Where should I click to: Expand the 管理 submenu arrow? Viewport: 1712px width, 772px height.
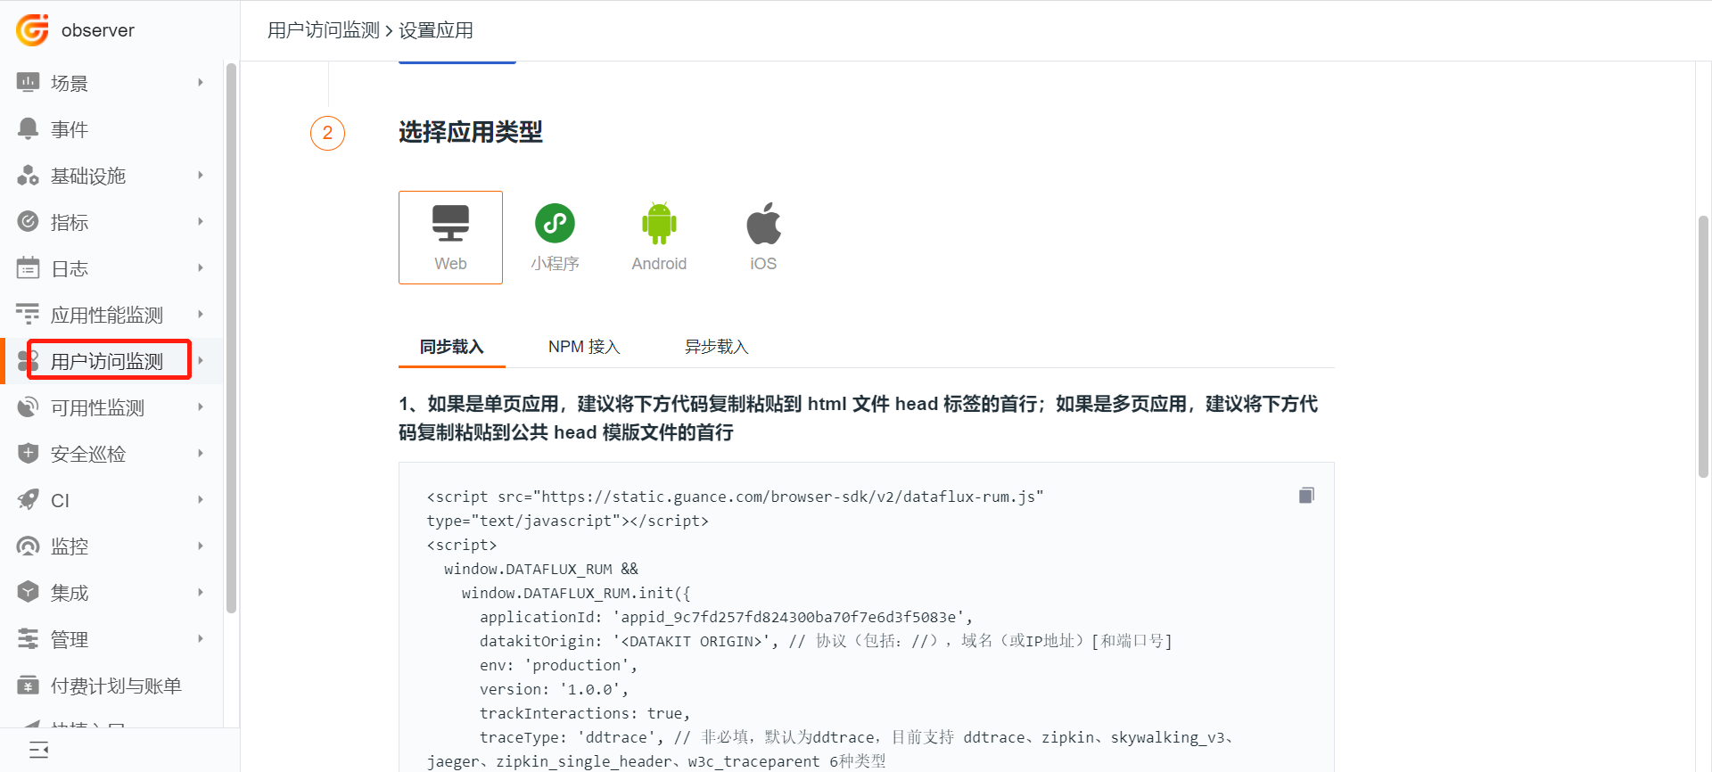(201, 639)
